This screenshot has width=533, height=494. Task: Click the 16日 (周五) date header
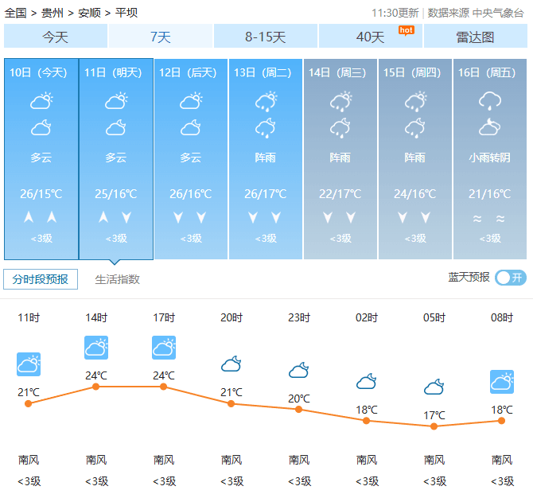[x=487, y=72]
